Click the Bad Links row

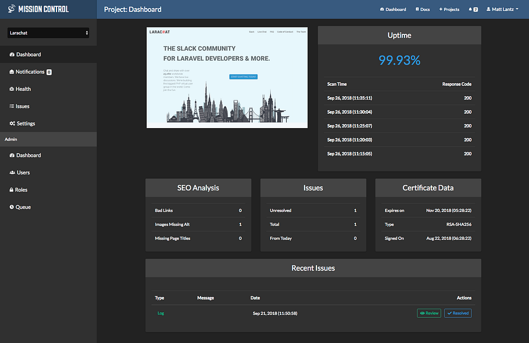pos(198,210)
